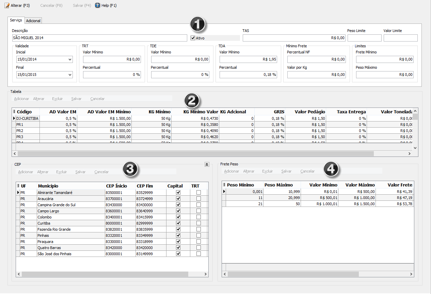
Task: Uncheck Capital for Curitiba row
Action: pyautogui.click(x=178, y=223)
